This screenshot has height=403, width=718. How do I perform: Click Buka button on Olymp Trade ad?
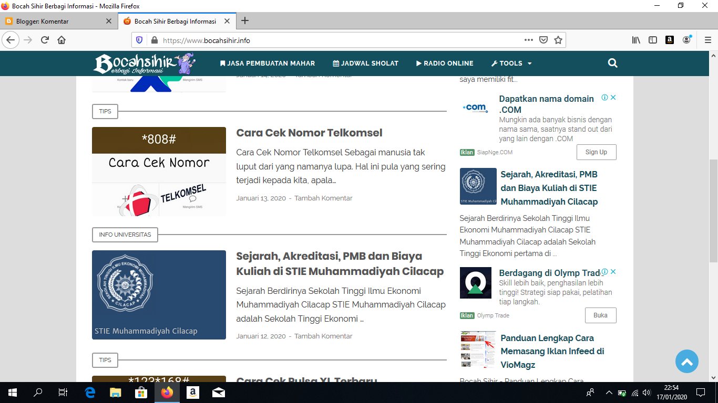pyautogui.click(x=600, y=315)
